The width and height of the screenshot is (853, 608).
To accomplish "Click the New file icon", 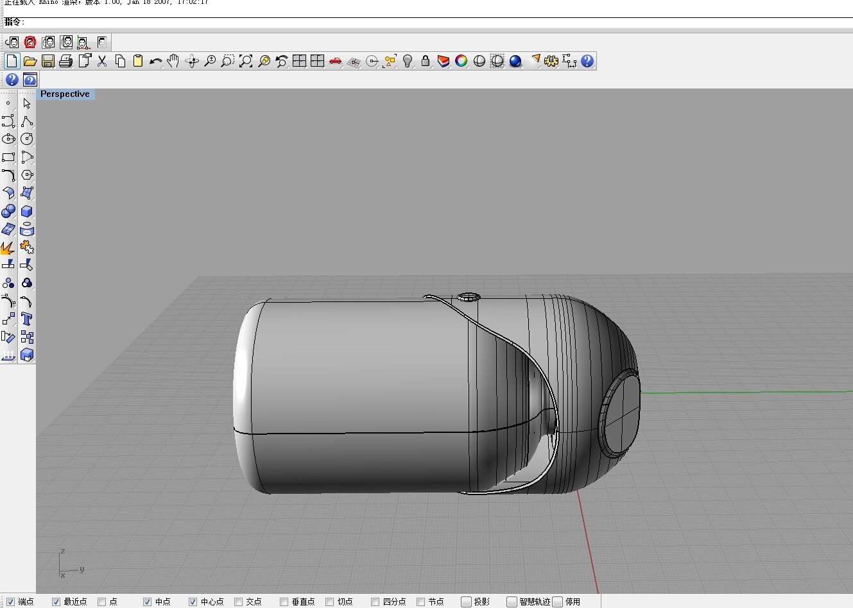I will pos(12,61).
